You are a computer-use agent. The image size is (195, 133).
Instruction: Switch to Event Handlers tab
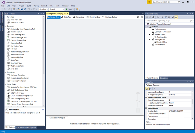coord(93,17)
